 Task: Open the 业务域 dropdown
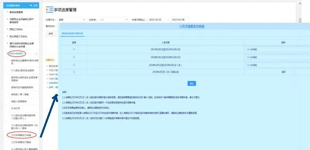[114, 20]
